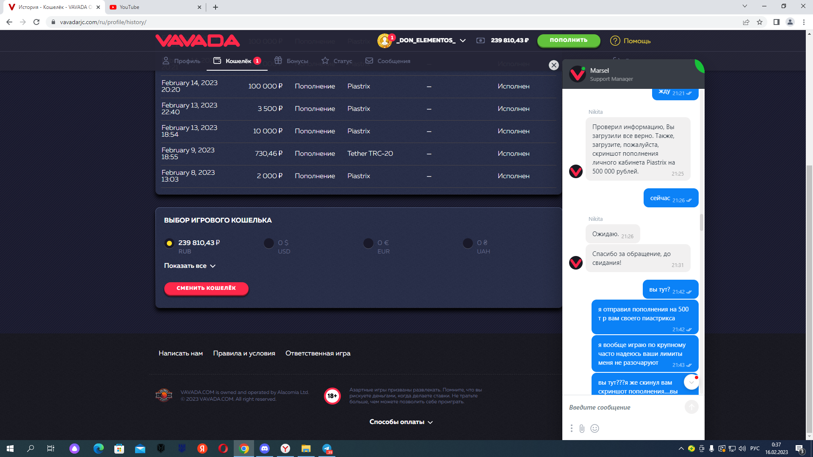Click the Marsel support manager avatar
This screenshot has height=457, width=813.
[x=577, y=74]
